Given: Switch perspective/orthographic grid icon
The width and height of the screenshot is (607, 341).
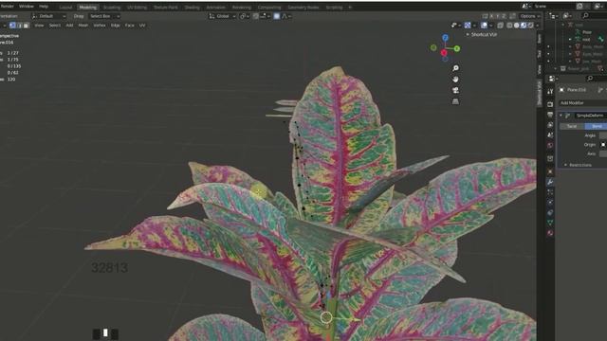Looking at the screenshot, I should tap(455, 101).
